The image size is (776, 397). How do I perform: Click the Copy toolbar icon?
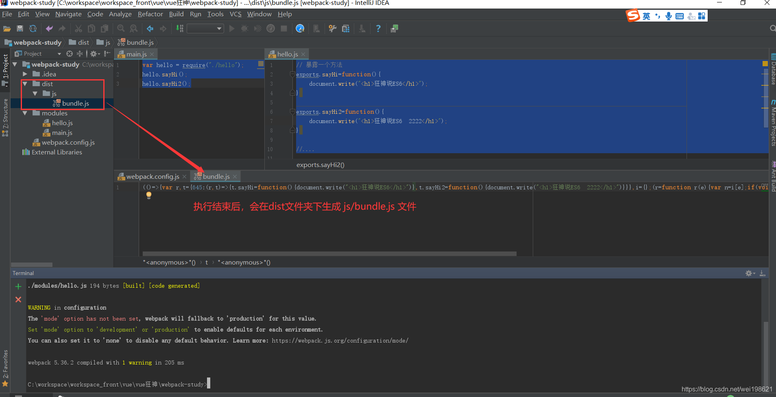92,28
